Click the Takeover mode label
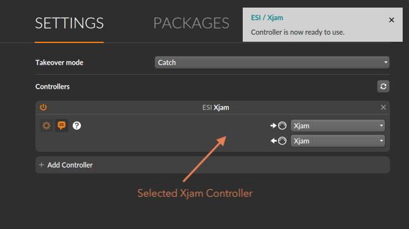This screenshot has width=409, height=229. click(x=59, y=63)
